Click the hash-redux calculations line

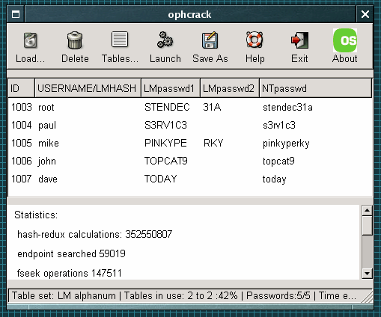click(x=94, y=234)
